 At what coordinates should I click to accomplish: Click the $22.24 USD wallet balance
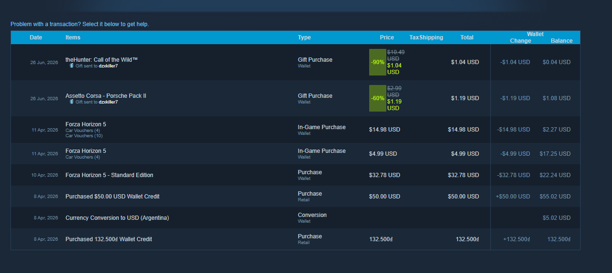pos(555,175)
